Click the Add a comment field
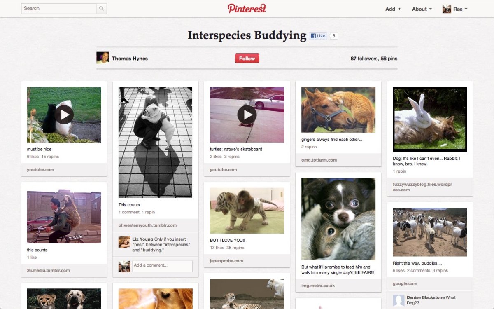Screen dimensions: 494x309 pos(162,266)
